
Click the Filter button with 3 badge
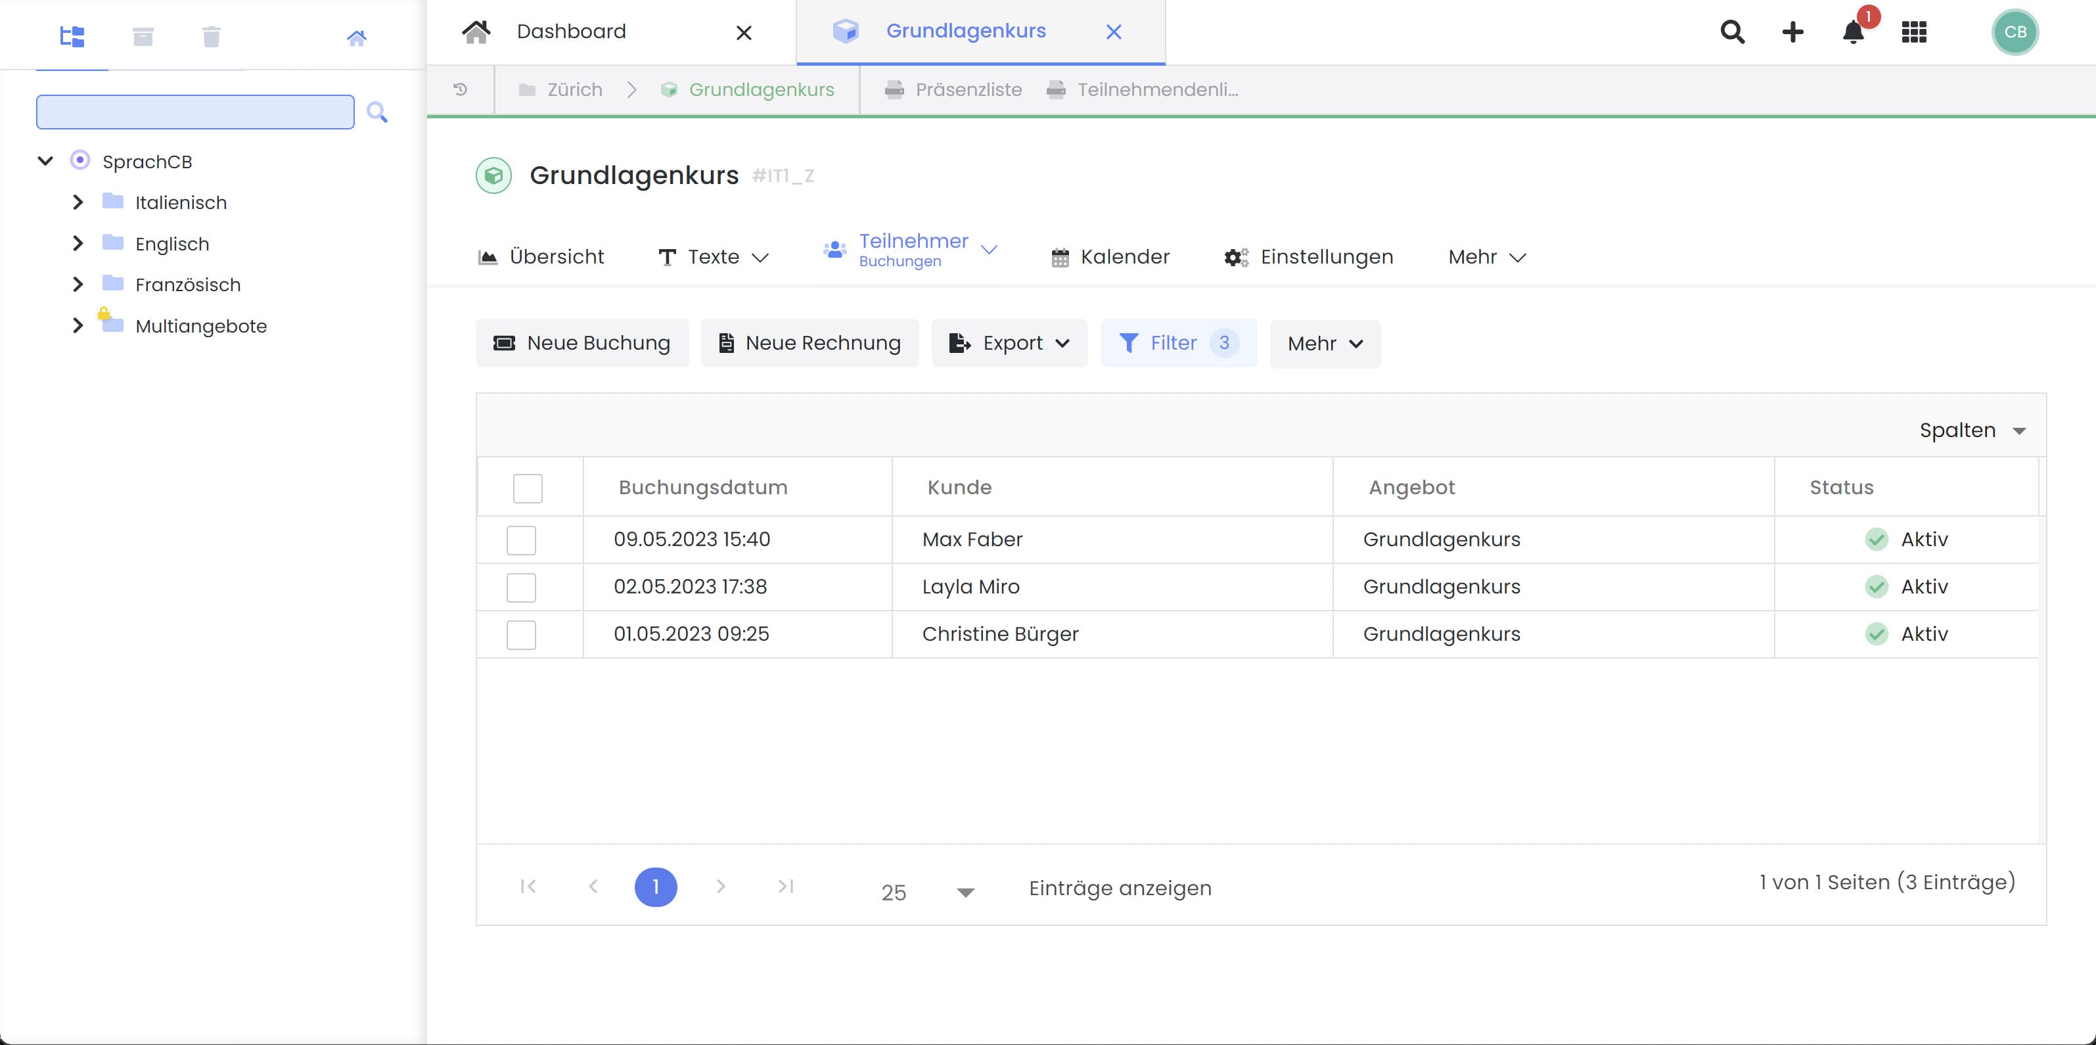pyautogui.click(x=1178, y=344)
